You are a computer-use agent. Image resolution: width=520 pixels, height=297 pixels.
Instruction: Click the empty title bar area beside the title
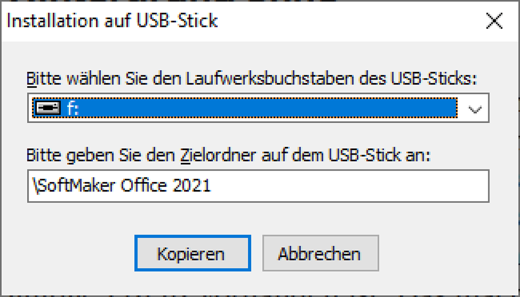tap(345, 21)
